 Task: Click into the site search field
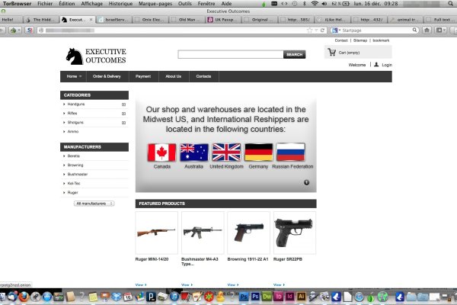click(x=230, y=55)
